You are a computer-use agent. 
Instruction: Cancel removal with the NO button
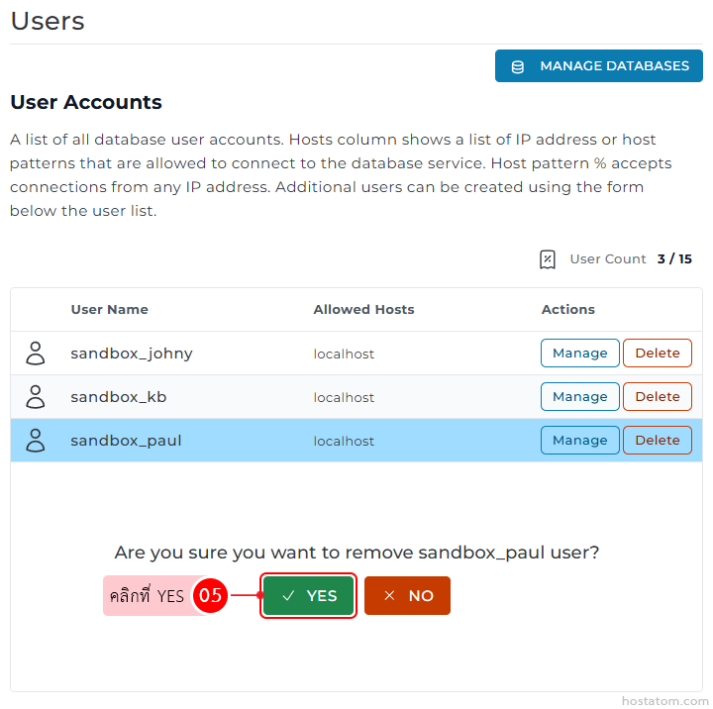coord(407,596)
